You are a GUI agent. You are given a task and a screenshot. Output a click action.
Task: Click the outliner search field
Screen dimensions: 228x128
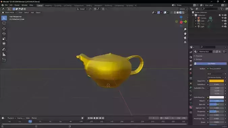[x=210, y=9]
